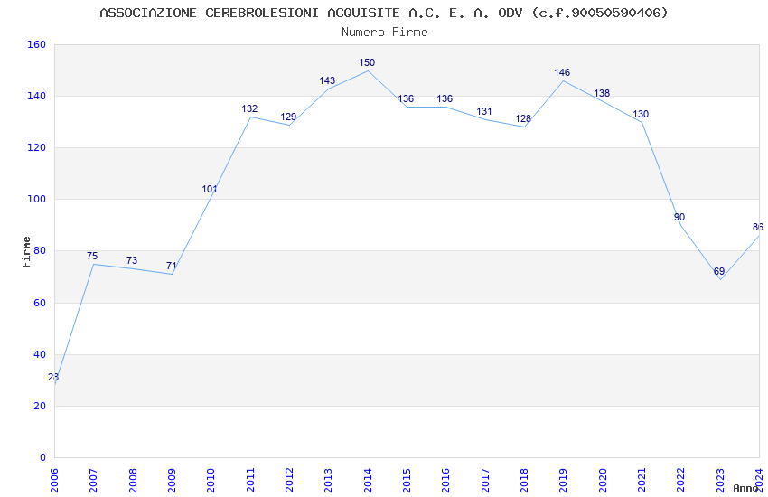Viewport: 768px width, 497px height.
Task: Select the 138 data label for 2020
Action: (602, 93)
